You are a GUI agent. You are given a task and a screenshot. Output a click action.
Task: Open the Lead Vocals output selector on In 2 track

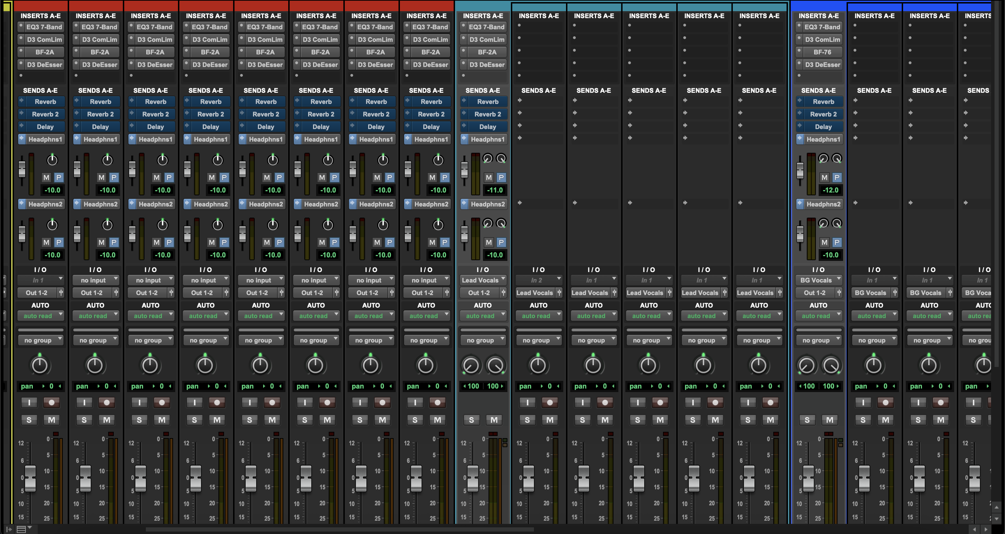coord(535,293)
